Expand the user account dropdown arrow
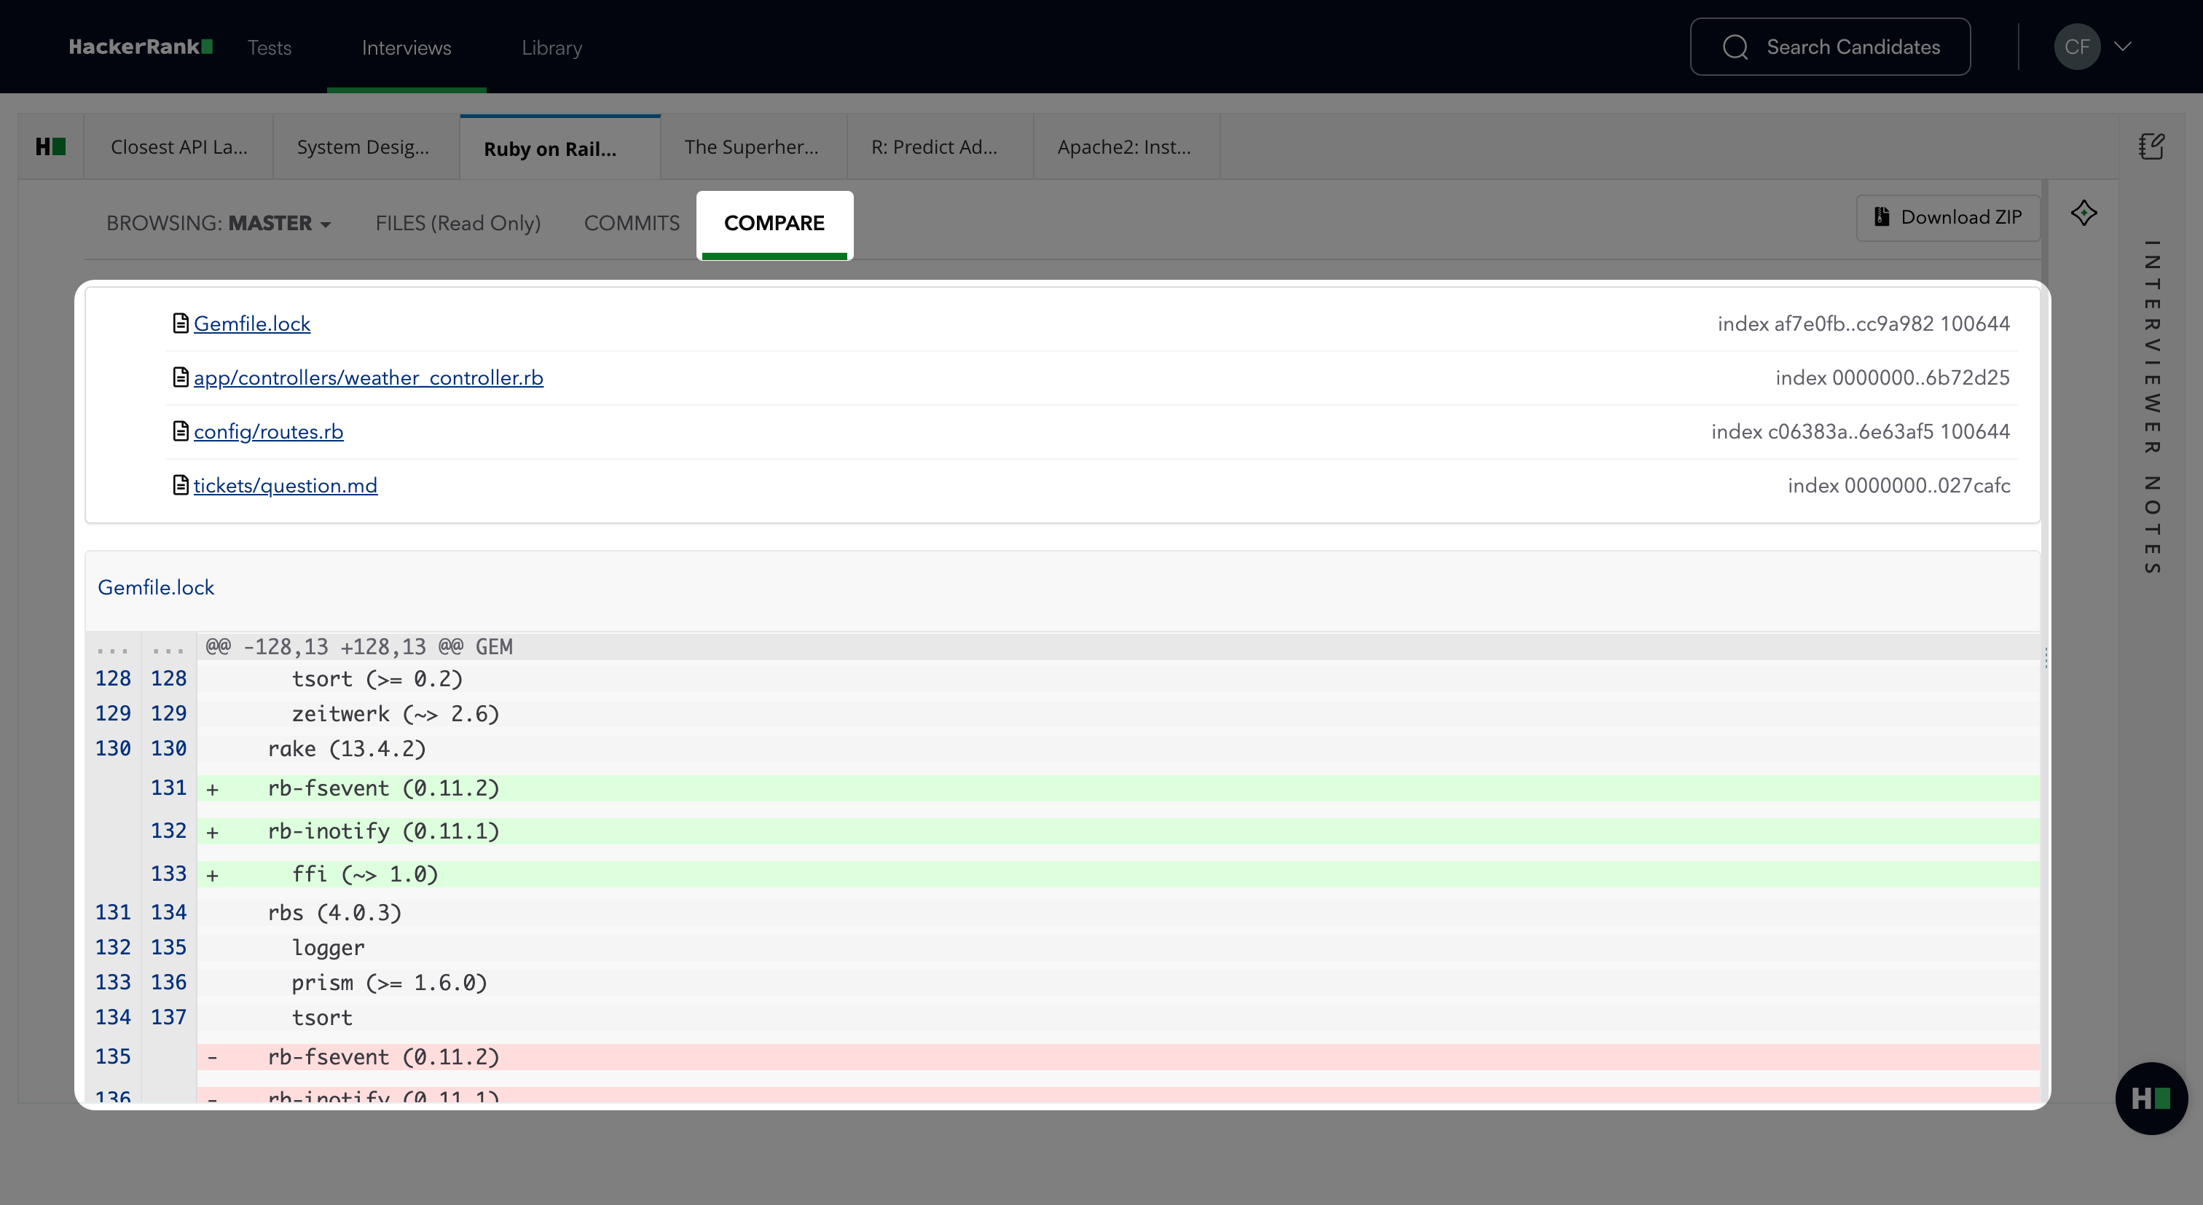 [2123, 46]
